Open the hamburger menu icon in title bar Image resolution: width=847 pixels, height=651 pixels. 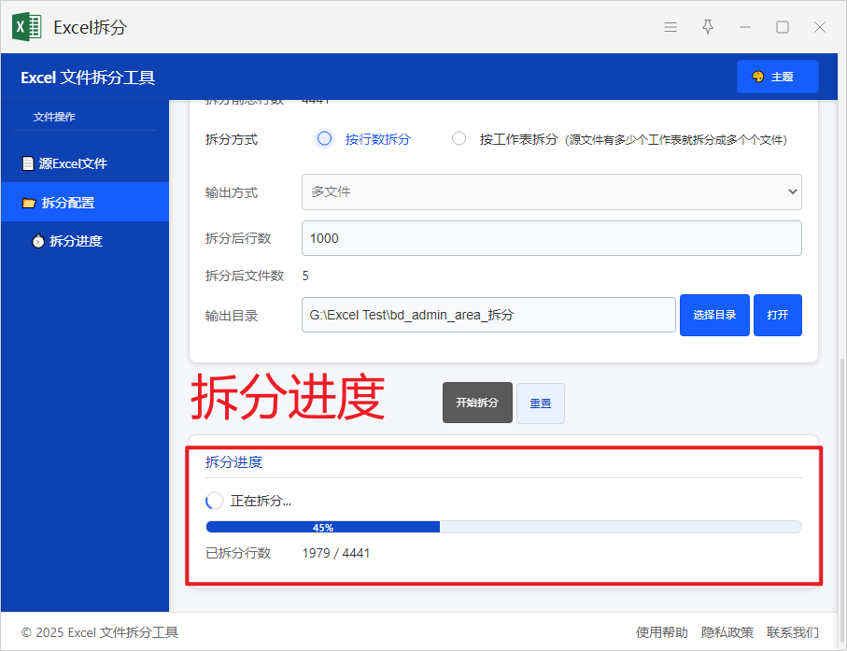tap(671, 27)
